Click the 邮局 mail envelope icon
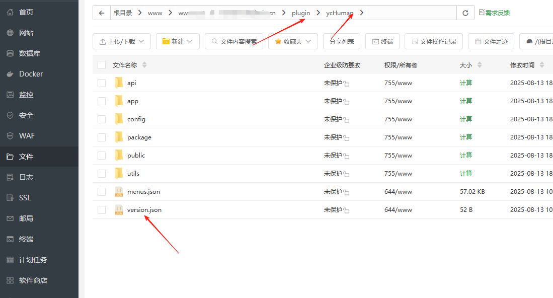The image size is (553, 298). (x=10, y=218)
